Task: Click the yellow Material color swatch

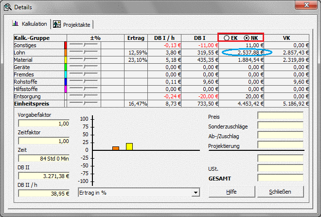Action: [66, 60]
